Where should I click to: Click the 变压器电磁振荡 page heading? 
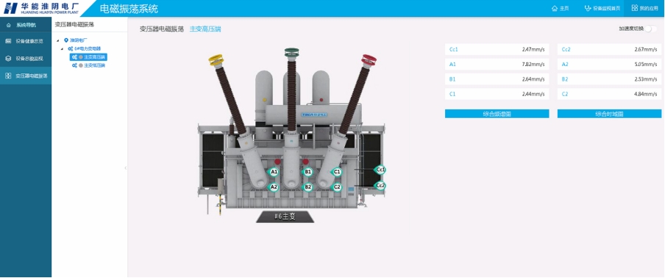click(x=162, y=29)
